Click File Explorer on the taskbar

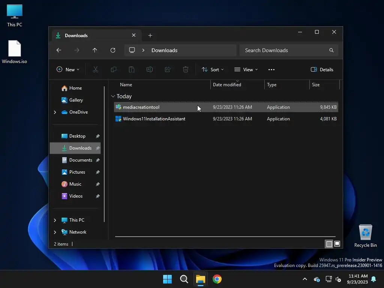click(200, 279)
